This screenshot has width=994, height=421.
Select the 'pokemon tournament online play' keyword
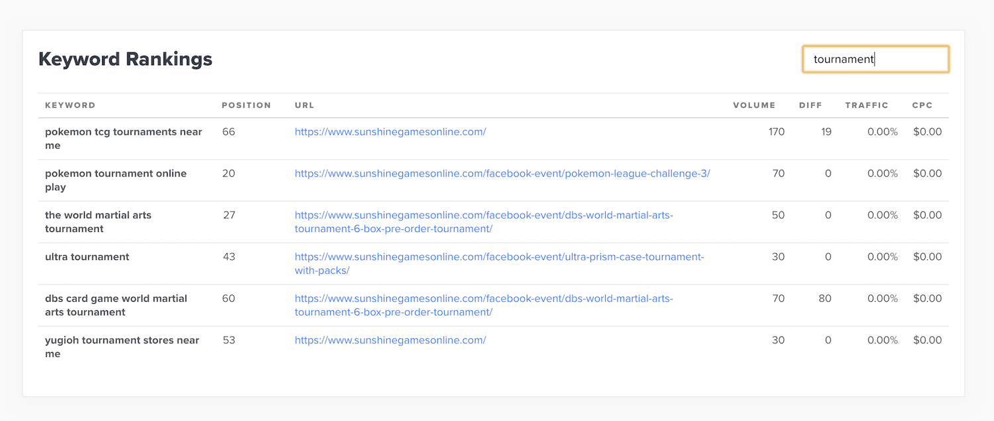click(x=115, y=180)
